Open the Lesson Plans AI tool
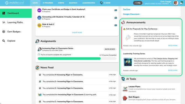 pos(151,89)
